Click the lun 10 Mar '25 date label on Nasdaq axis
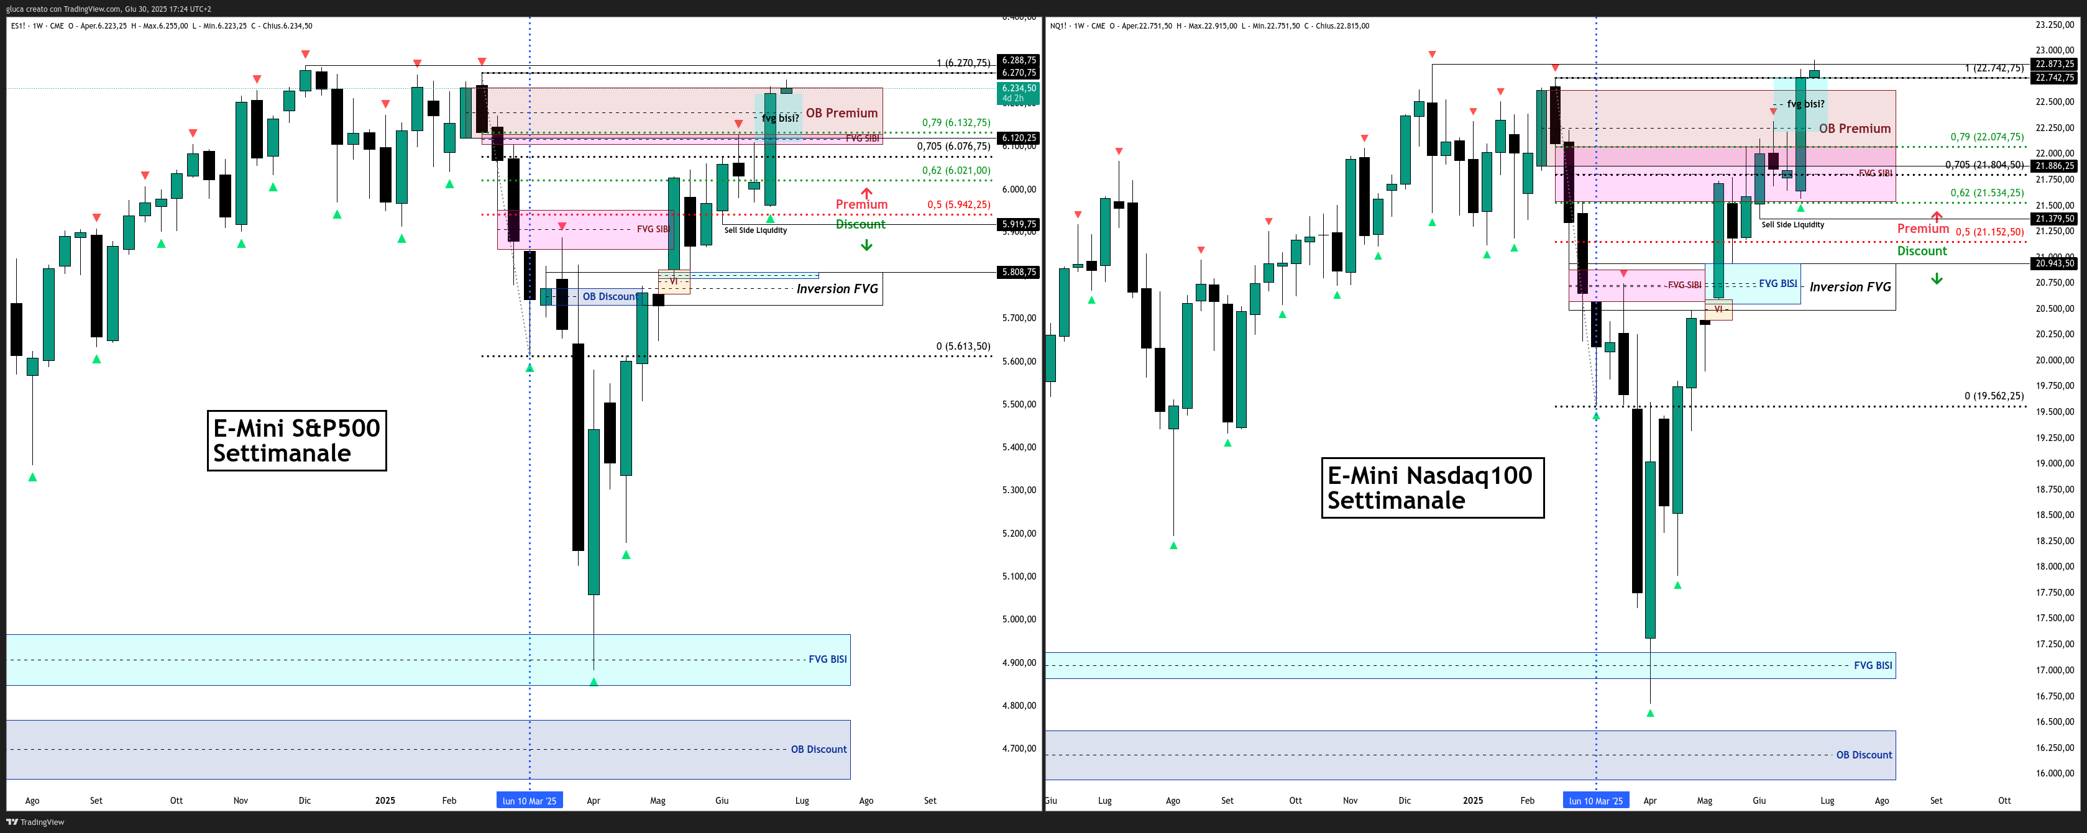Screen dimensions: 2087x833 (x=1595, y=801)
